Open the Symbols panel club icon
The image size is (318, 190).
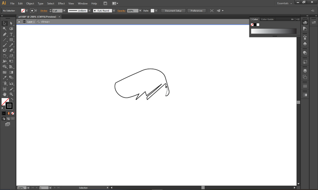pyautogui.click(x=305, y=44)
